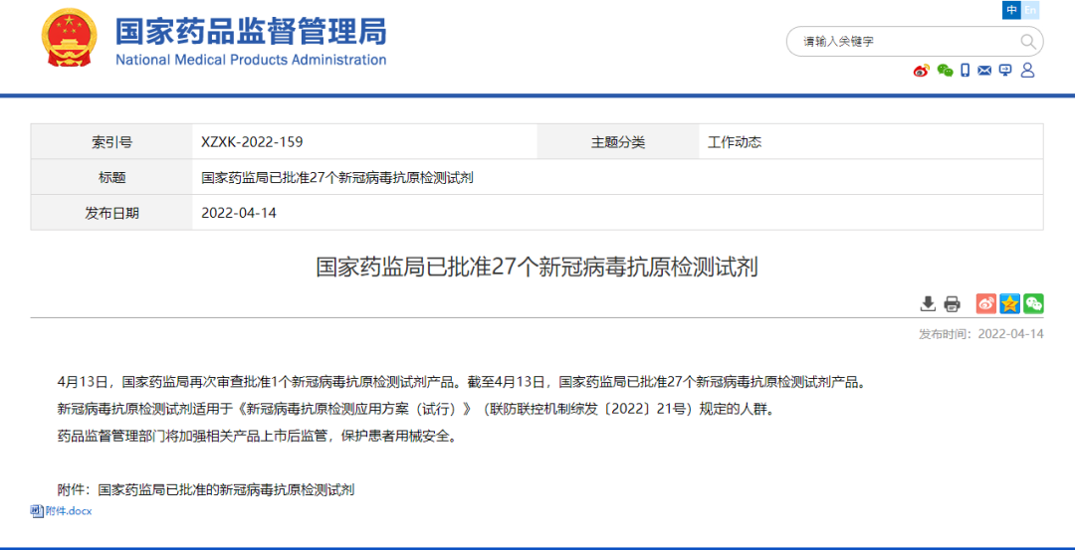Click the national emblem logo
Screen dimensions: 1075x550
[x=70, y=39]
